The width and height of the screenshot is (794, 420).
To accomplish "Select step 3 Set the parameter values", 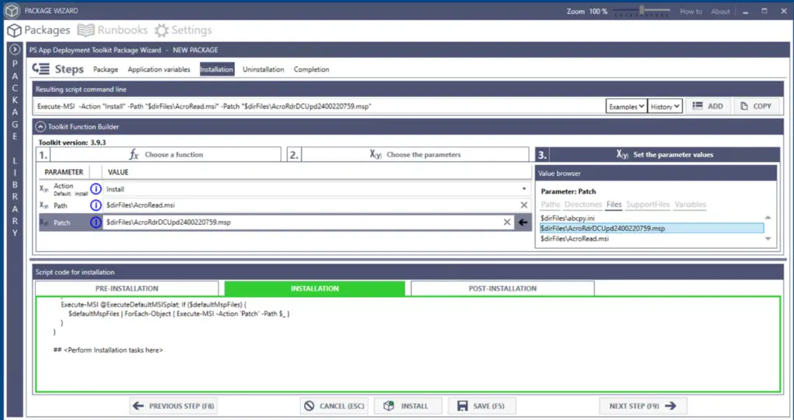I will (658, 154).
